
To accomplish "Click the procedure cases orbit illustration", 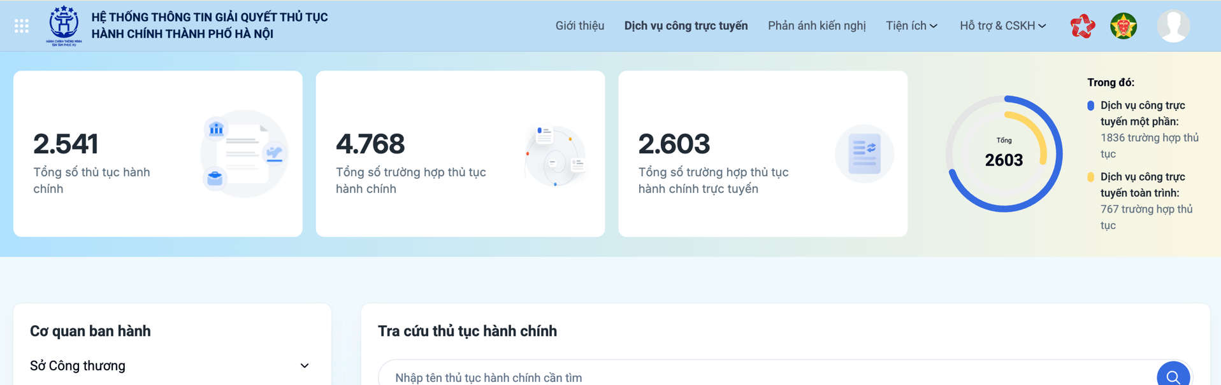I will (x=555, y=156).
